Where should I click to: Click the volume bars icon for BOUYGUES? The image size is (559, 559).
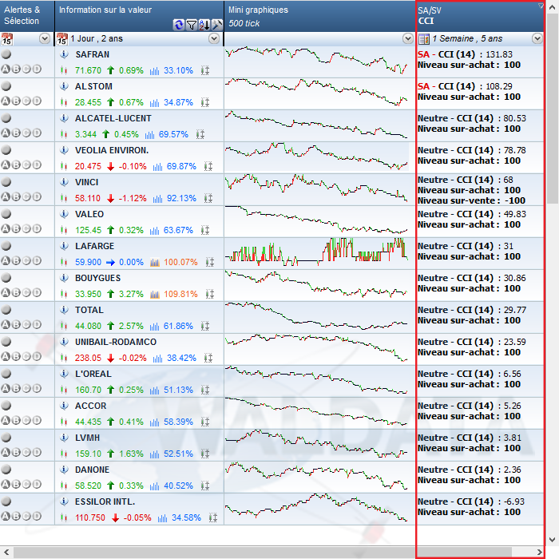(x=155, y=294)
